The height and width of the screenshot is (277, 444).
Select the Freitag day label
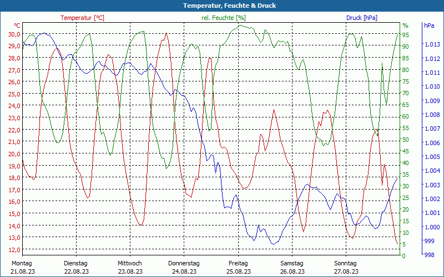click(x=238, y=263)
